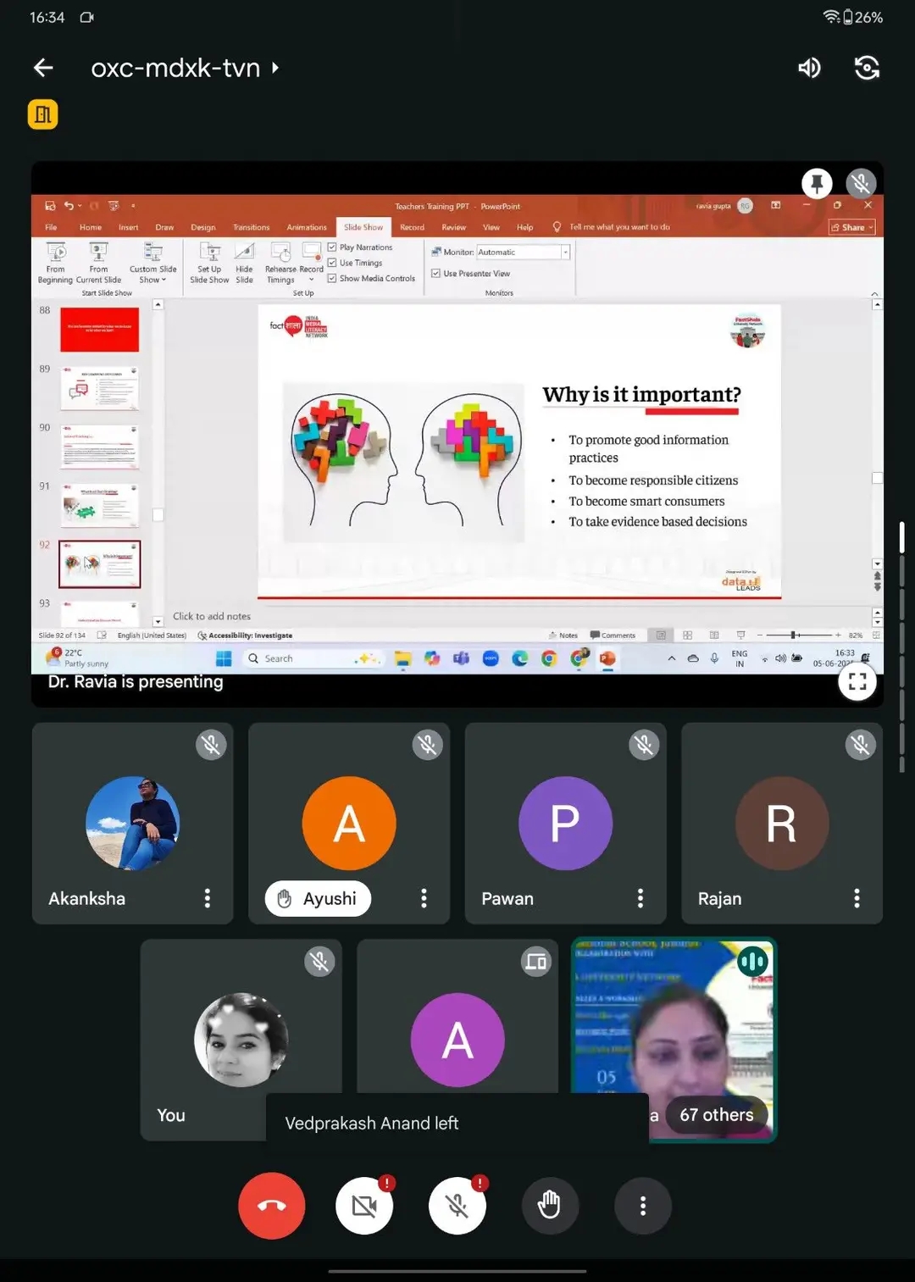The width and height of the screenshot is (915, 1282).
Task: Select slide 90 thumbnail
Action: [x=99, y=447]
